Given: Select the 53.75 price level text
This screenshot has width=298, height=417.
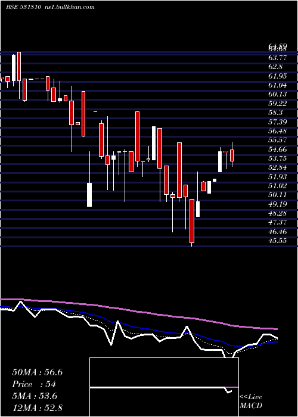Looking at the screenshot, I should [278, 158].
